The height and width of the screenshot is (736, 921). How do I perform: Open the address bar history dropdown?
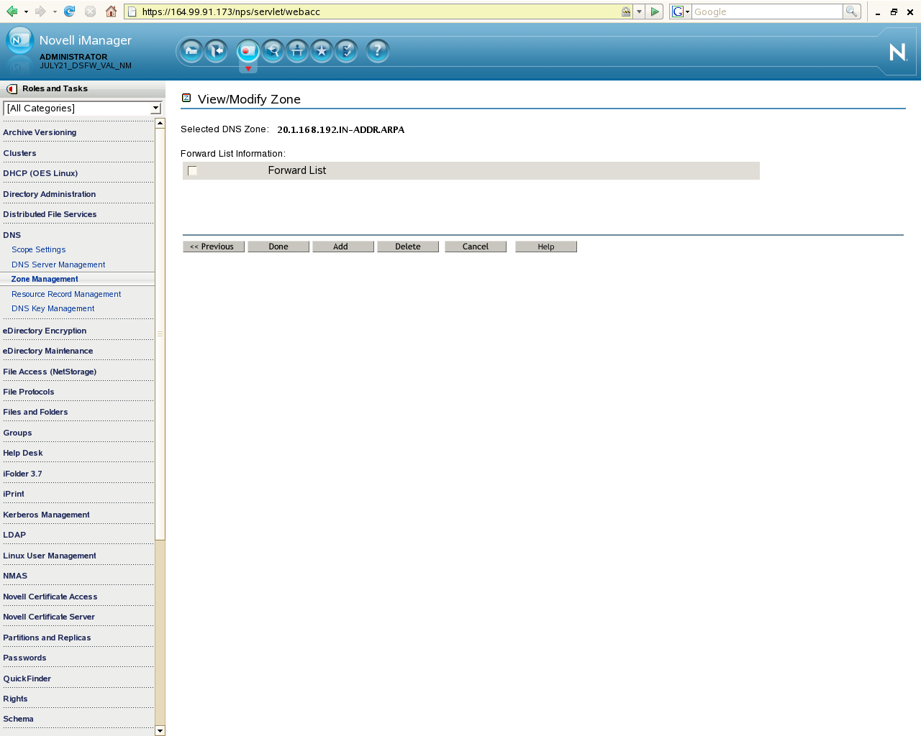[639, 11]
